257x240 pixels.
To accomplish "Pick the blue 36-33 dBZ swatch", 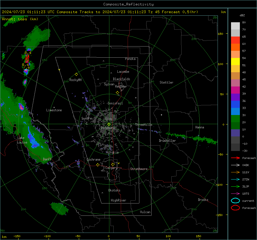I will click(235, 104).
